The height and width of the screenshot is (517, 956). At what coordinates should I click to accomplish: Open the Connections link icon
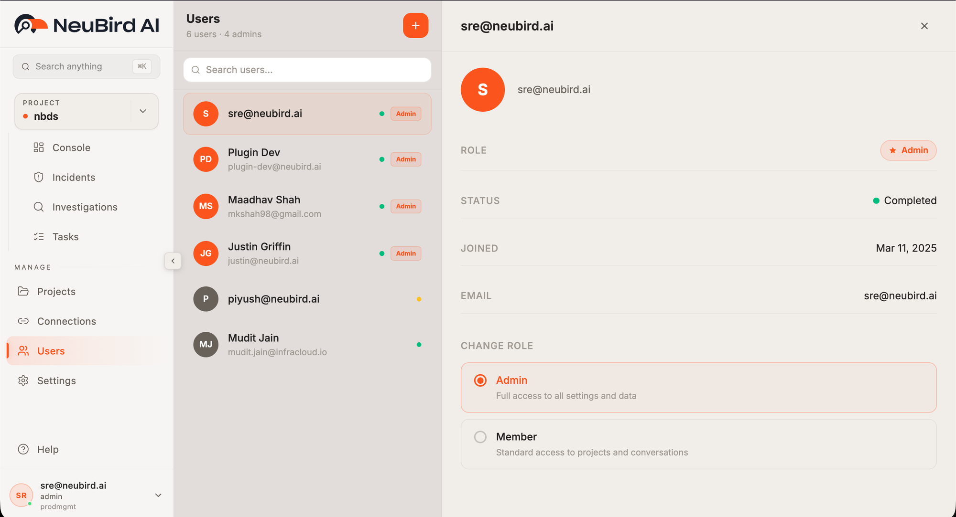[x=23, y=321]
